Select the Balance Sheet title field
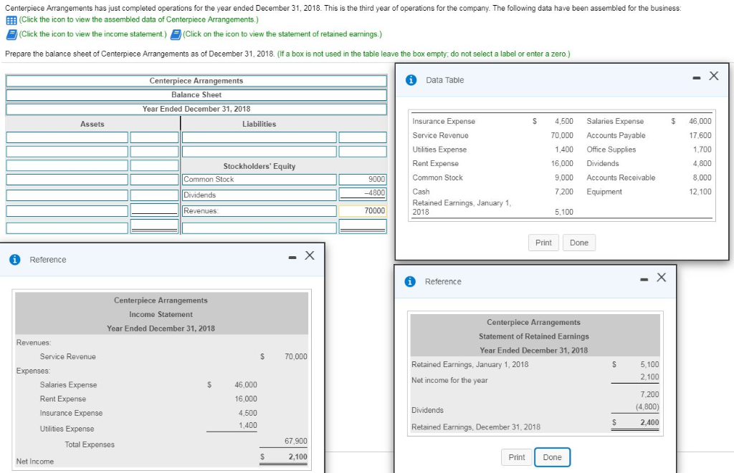The width and height of the screenshot is (734, 473). [x=196, y=95]
